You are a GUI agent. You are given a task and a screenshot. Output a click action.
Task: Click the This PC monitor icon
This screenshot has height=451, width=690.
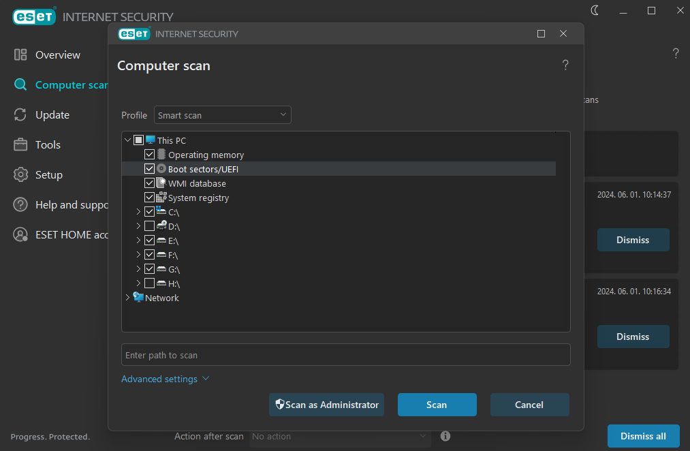coord(151,140)
